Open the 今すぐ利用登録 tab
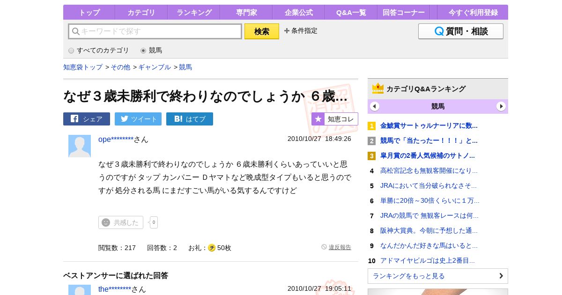Screen dimensions: 562x295 pyautogui.click(x=473, y=12)
